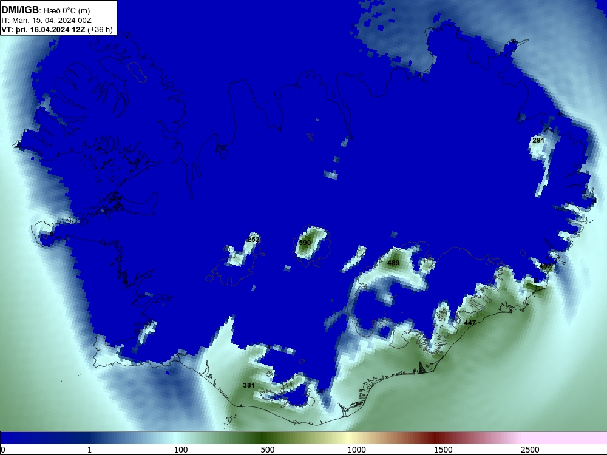Select the IT: Mán. 15. 04. 2024 00Z line
The image size is (607, 455).
(x=47, y=21)
